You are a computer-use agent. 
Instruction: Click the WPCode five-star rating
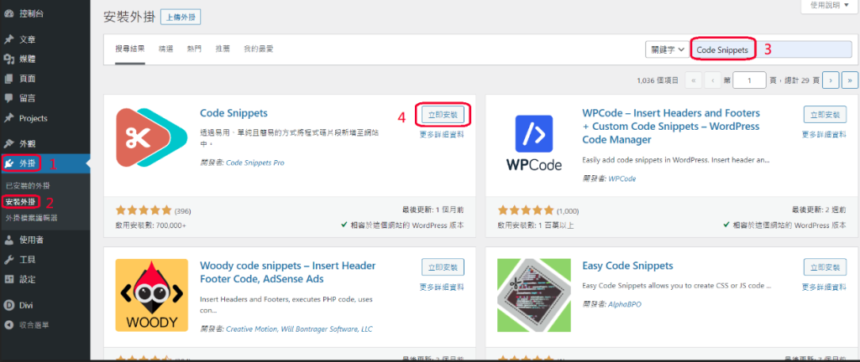coord(526,210)
